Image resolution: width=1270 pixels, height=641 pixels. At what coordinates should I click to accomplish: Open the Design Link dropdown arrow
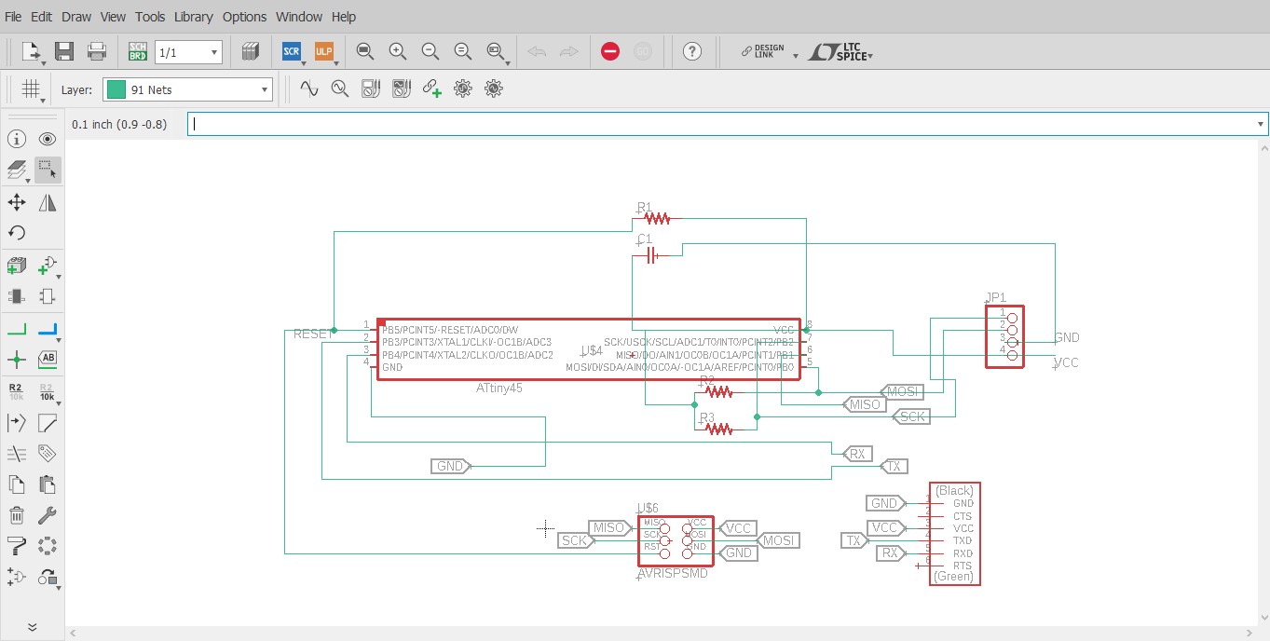(795, 56)
